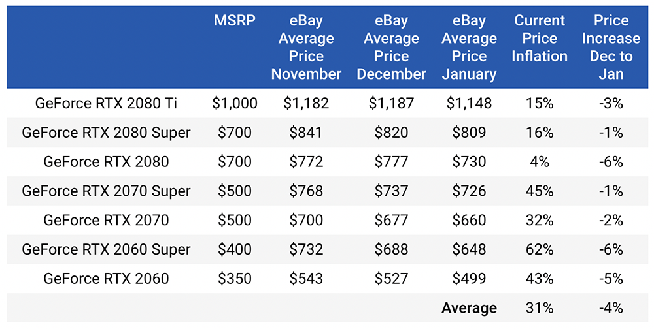
Task: Select the 31% average inflation cell
Action: (x=540, y=307)
